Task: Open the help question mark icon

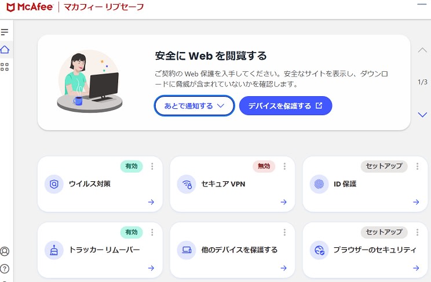Action: [x=5, y=269]
